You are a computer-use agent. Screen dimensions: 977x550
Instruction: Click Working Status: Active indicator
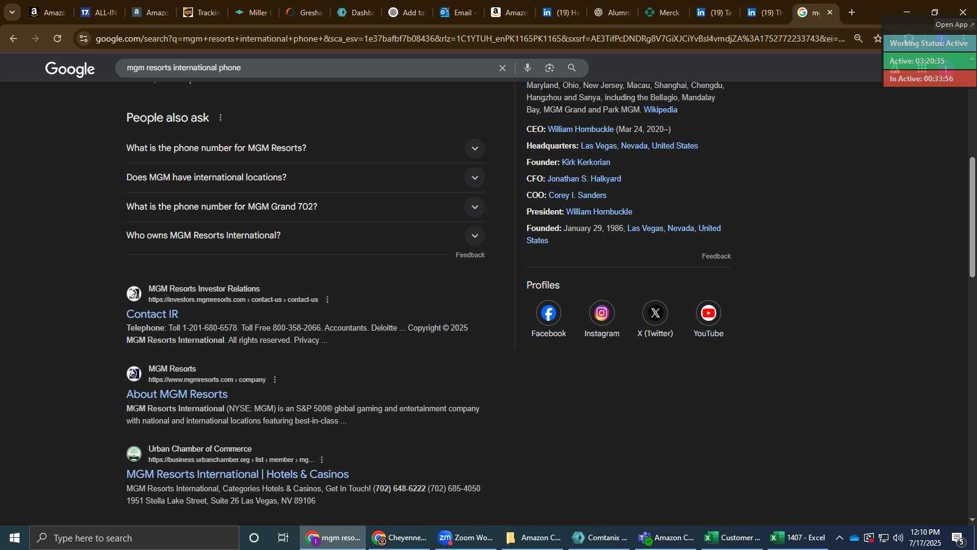tap(929, 43)
